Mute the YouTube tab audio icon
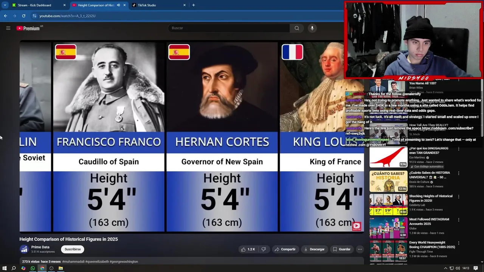 point(118,5)
